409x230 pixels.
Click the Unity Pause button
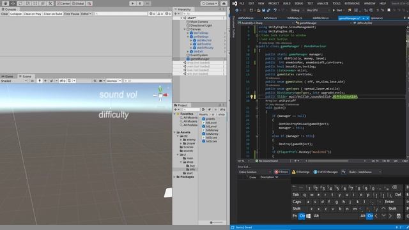click(140, 3)
